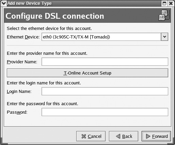Click the X icon on the Cancel button
The width and height of the screenshot is (175, 145).
(84, 136)
